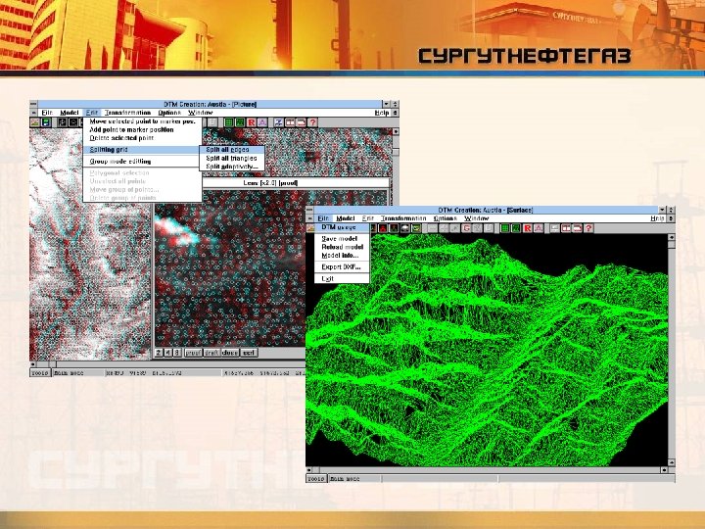This screenshot has width=705, height=529.
Task: Select Exit in Surface File menu
Action: [342, 278]
